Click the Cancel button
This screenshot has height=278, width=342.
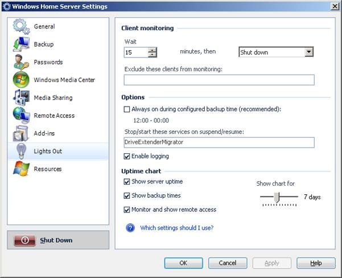click(228, 263)
